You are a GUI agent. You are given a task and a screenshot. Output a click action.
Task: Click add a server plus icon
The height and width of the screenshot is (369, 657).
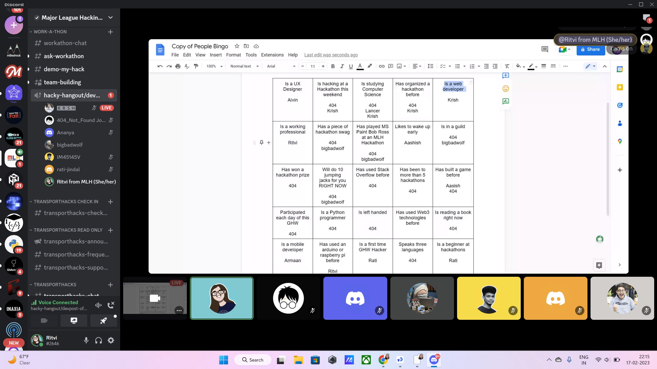[14, 25]
